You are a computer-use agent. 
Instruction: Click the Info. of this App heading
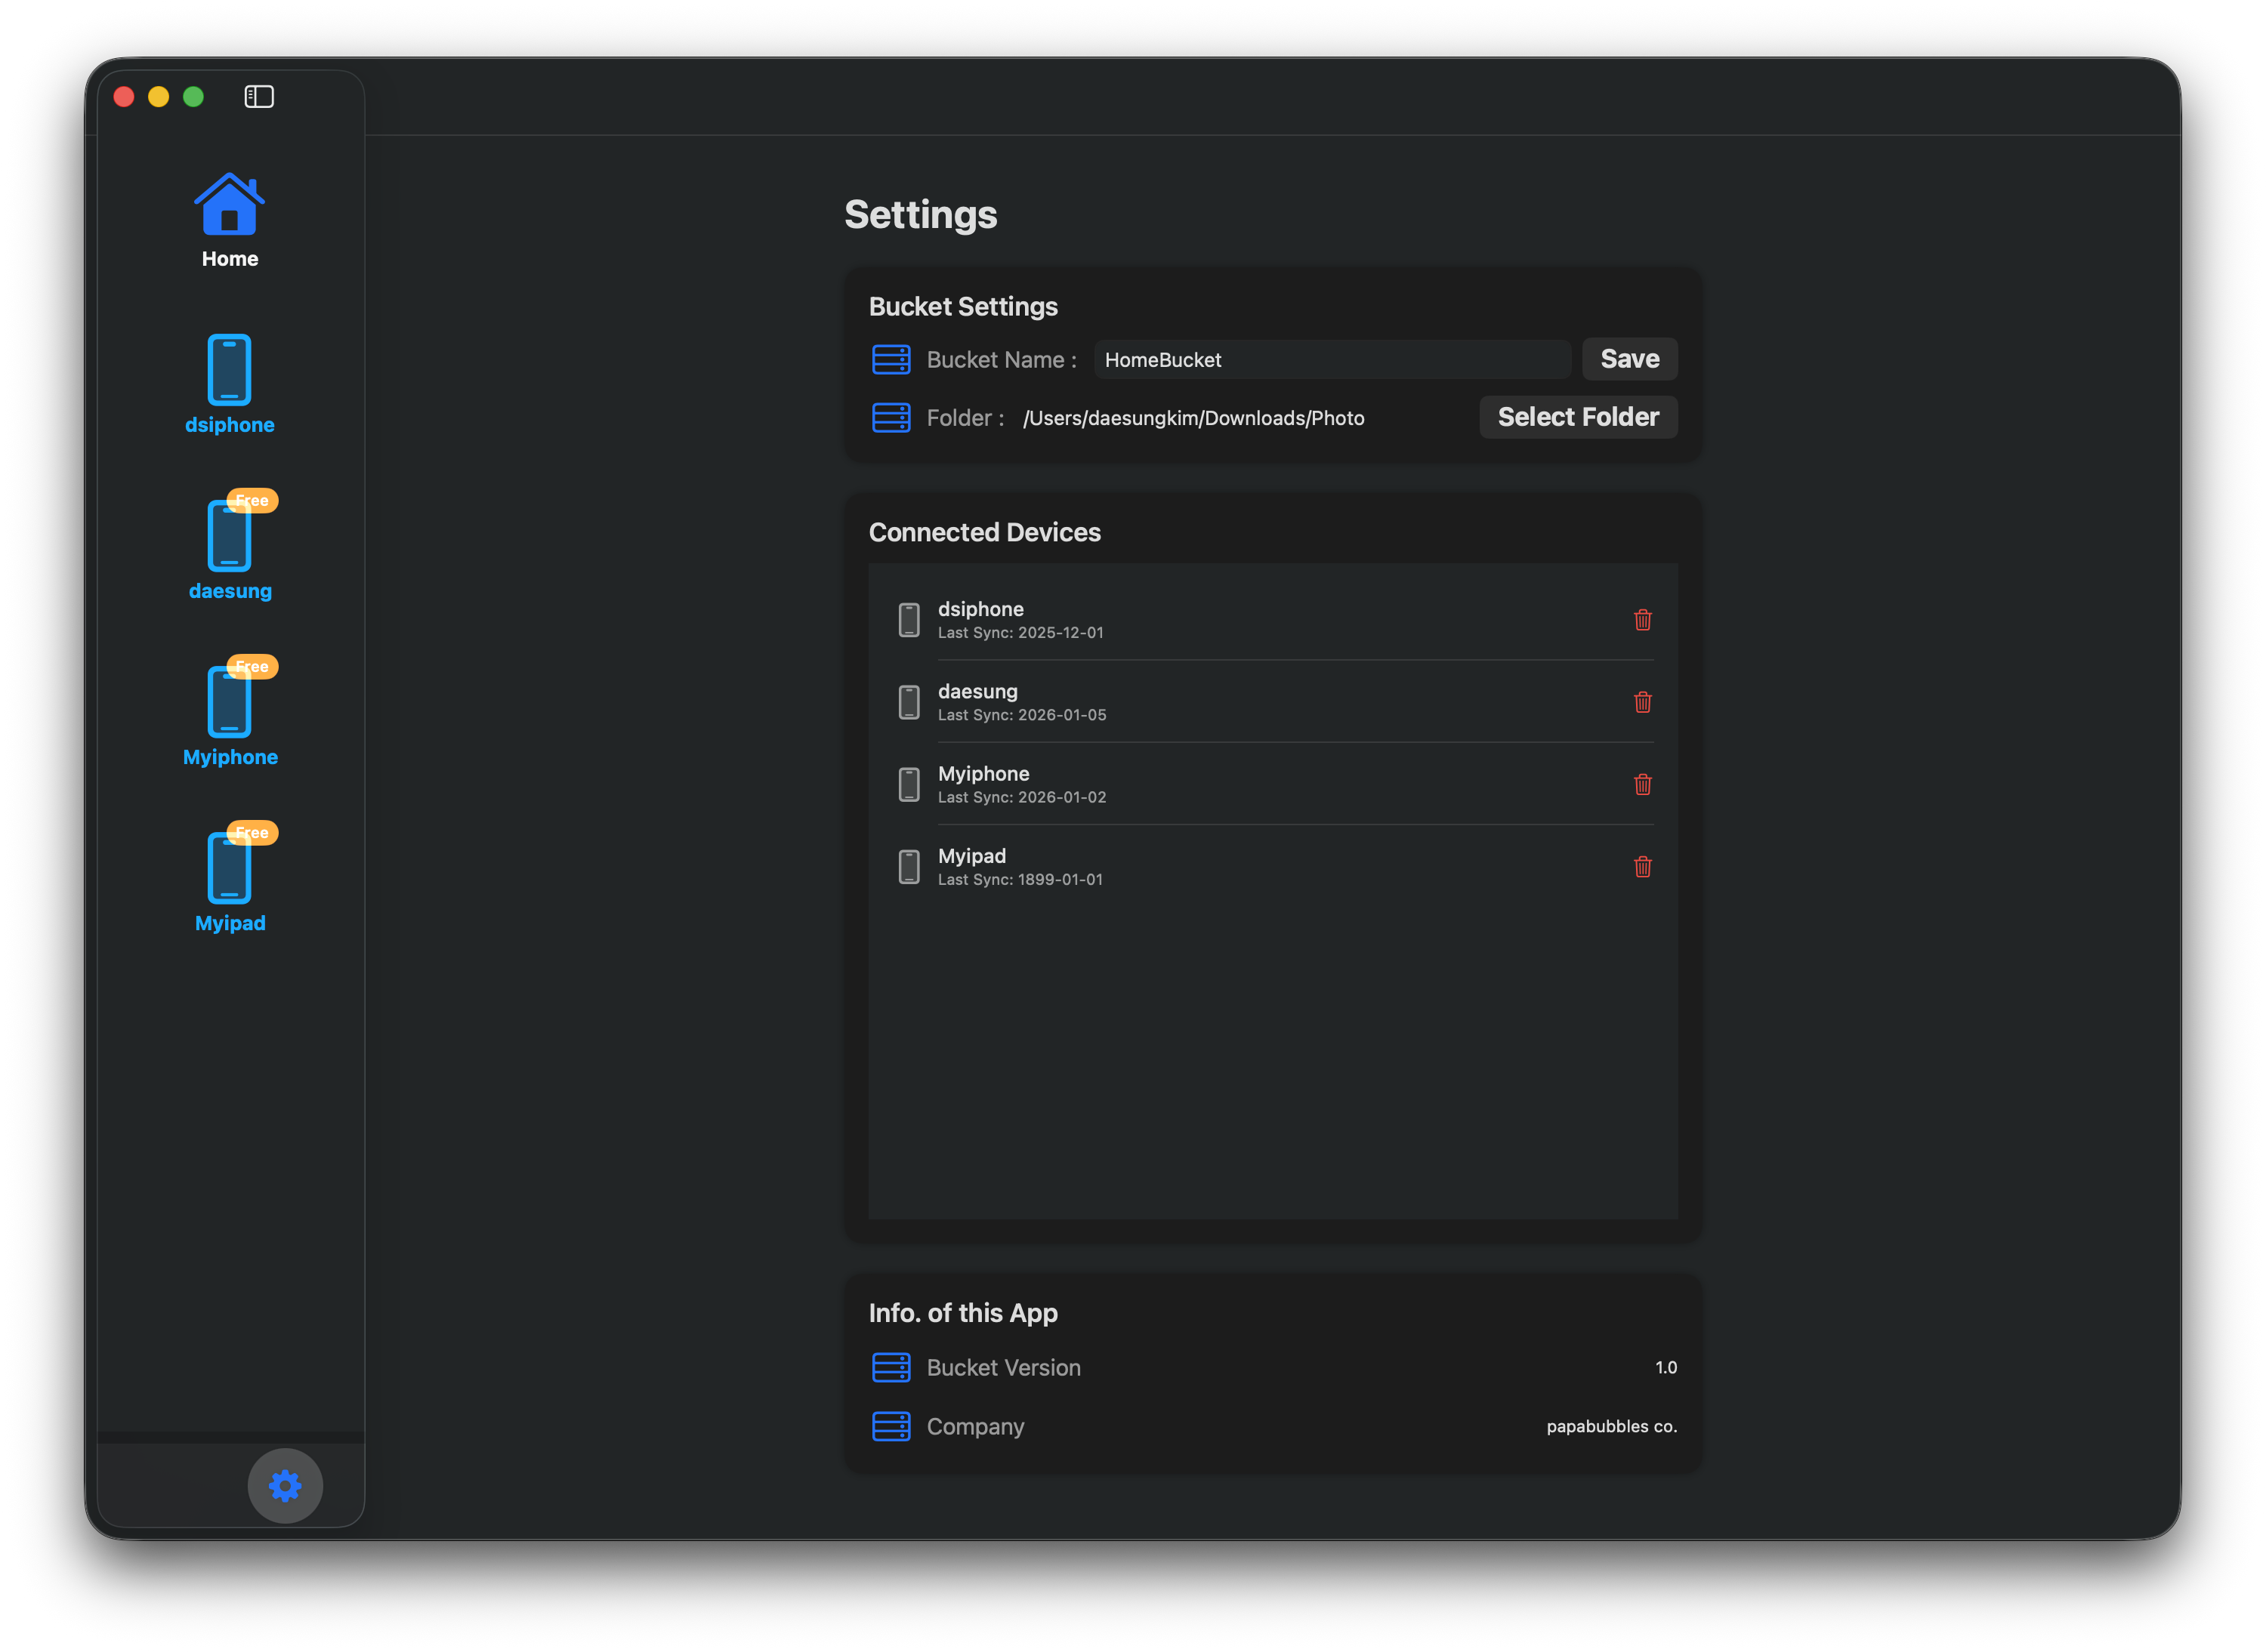point(962,1313)
